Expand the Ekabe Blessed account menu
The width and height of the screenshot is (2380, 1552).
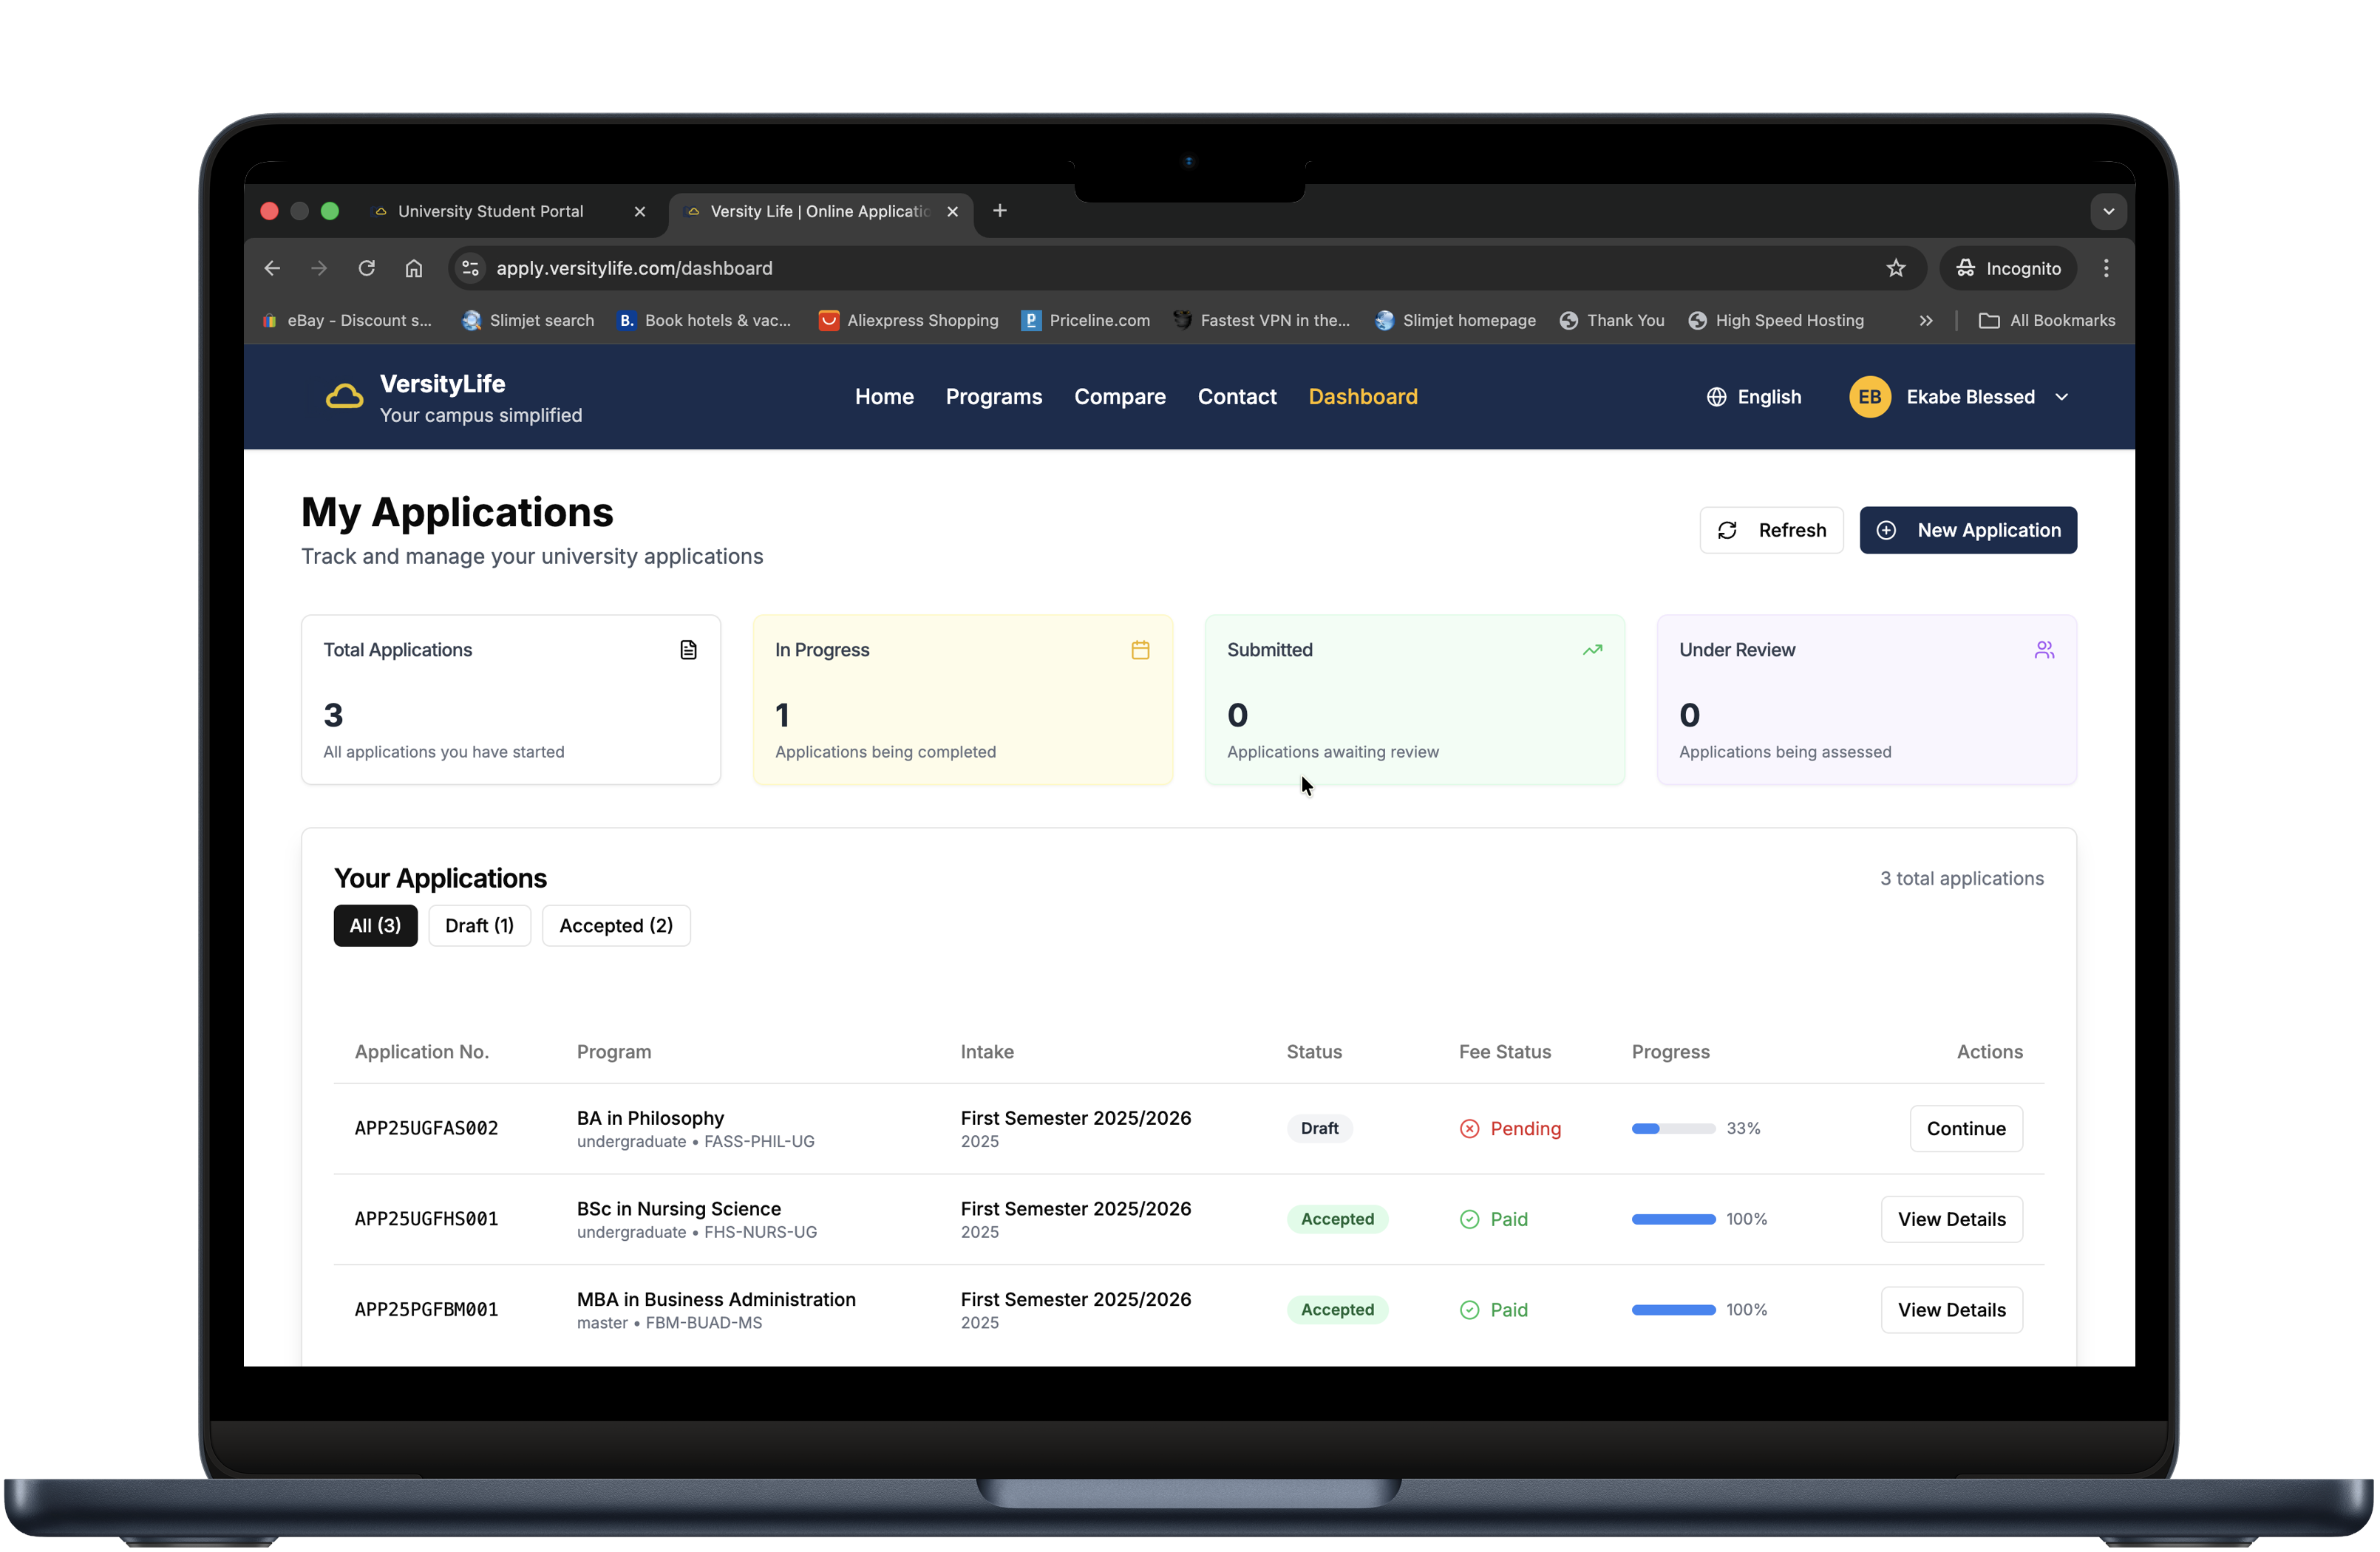[2062, 397]
